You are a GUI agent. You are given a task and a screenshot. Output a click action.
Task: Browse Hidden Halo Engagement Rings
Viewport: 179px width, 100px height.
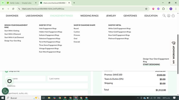(x=51, y=32)
